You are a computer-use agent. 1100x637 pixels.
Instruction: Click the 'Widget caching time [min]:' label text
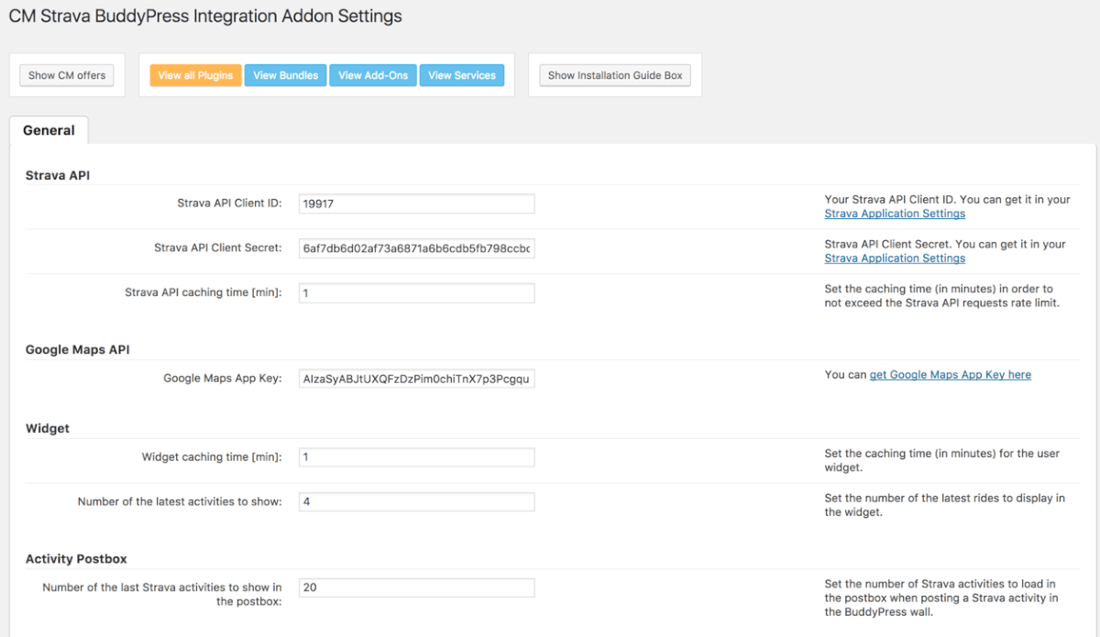(x=212, y=456)
